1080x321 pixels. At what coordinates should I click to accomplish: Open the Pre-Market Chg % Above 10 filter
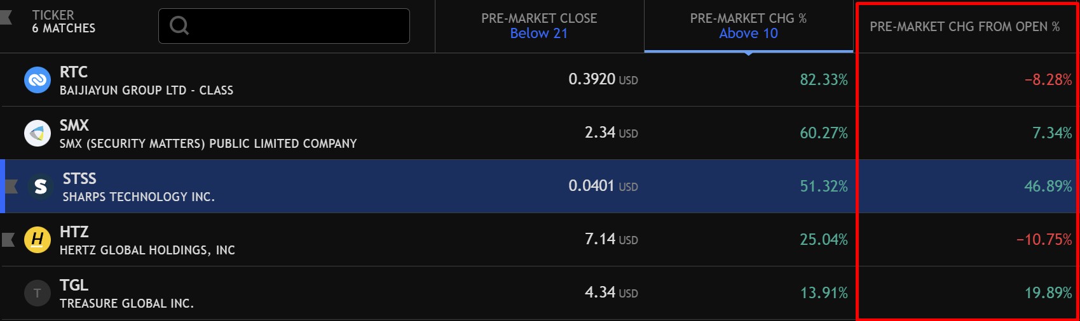[748, 26]
